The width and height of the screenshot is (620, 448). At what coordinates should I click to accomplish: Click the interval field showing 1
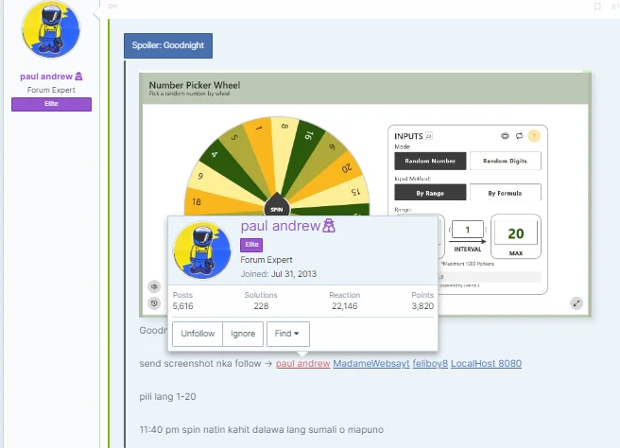(468, 230)
